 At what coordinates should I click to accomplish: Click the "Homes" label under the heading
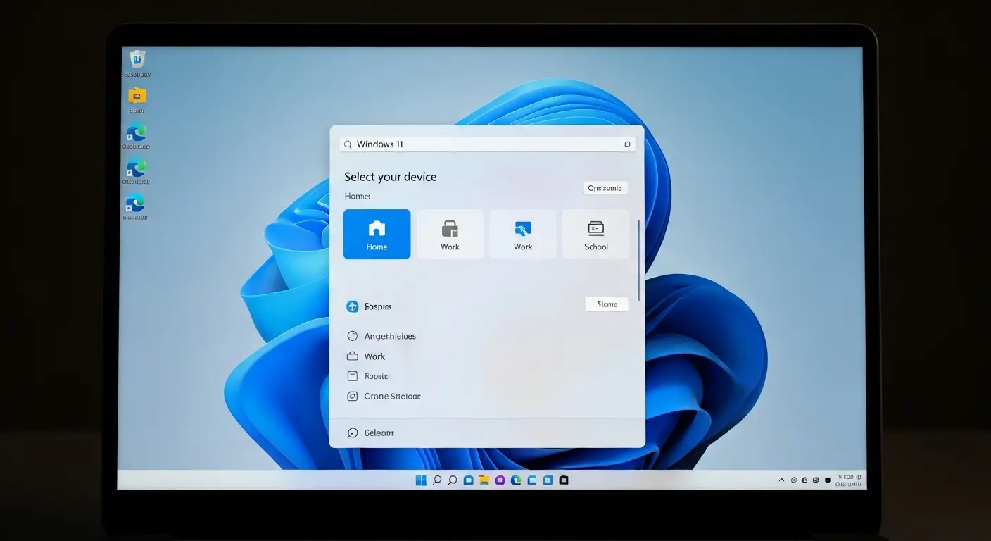pos(357,196)
